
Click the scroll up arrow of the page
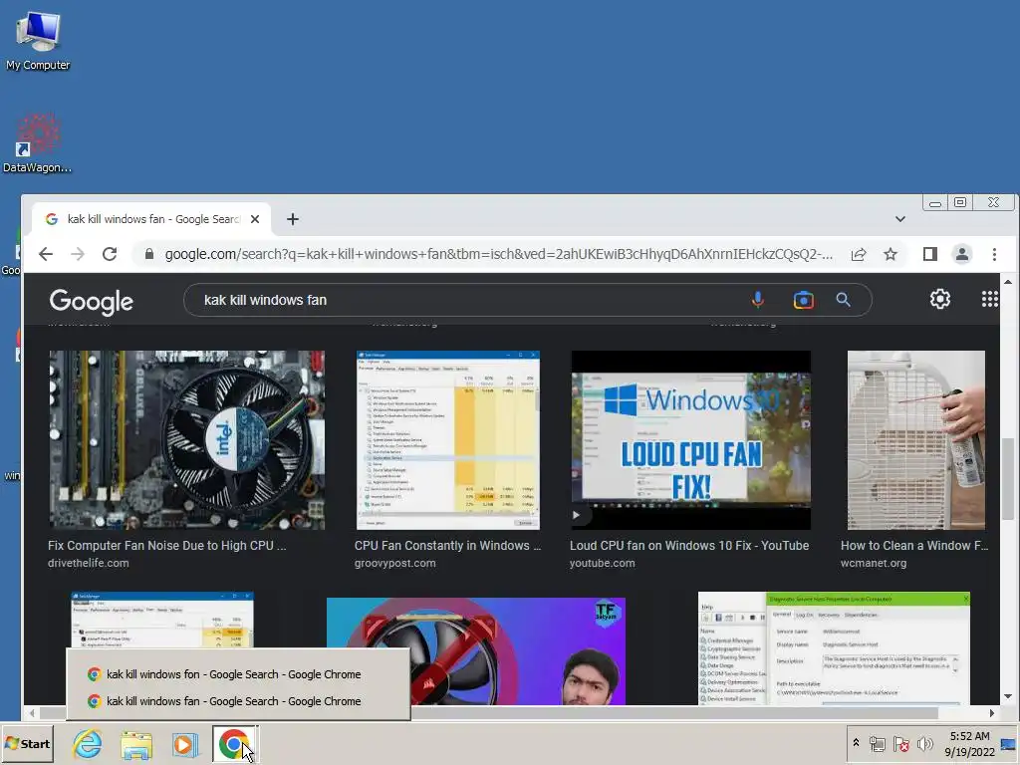click(x=1008, y=282)
